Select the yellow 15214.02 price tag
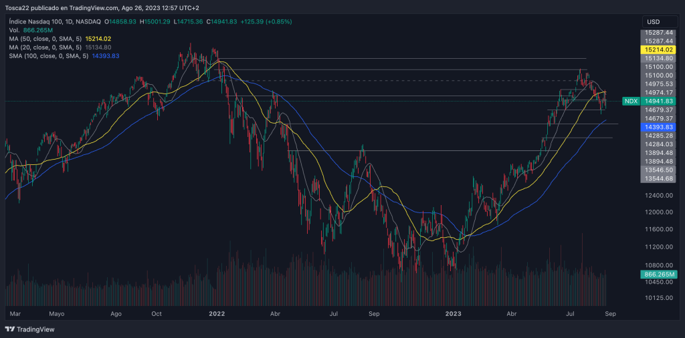 click(660, 49)
